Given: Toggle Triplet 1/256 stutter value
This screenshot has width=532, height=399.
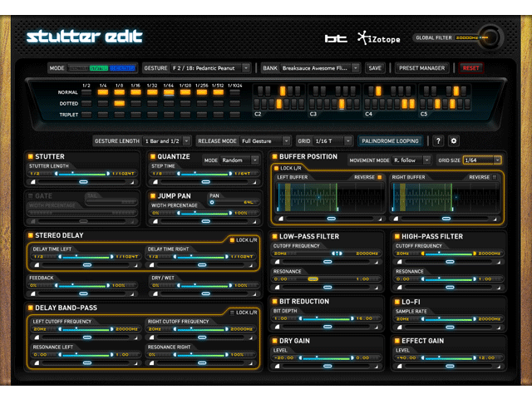Looking at the screenshot, I should (201, 115).
